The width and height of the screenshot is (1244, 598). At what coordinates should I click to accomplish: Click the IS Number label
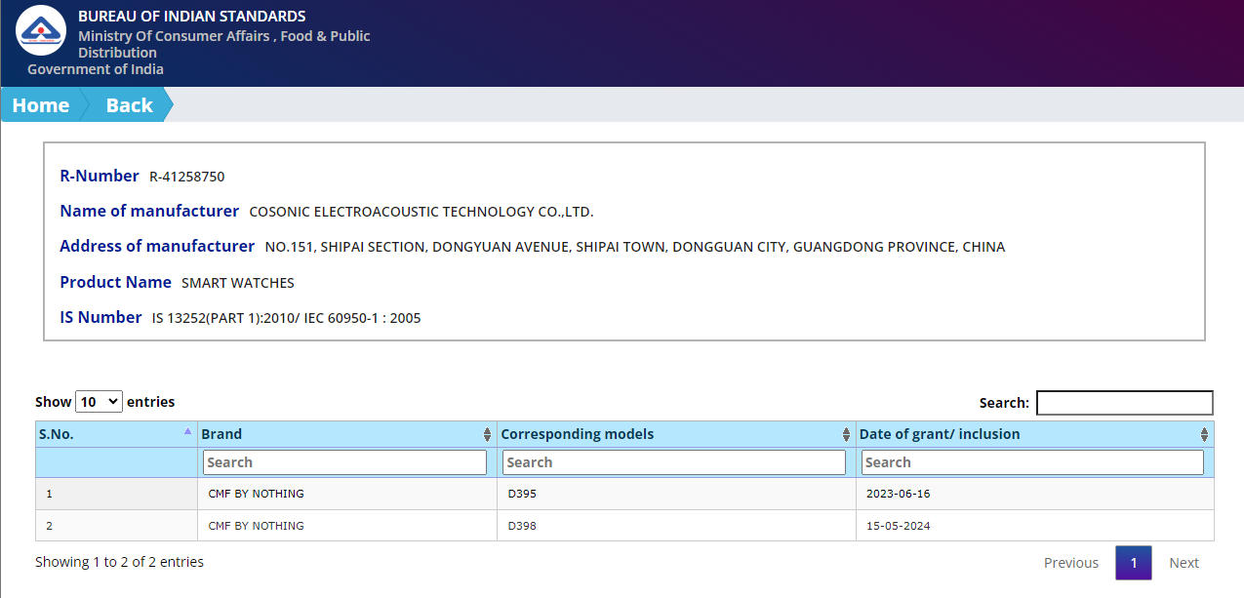pyautogui.click(x=101, y=318)
